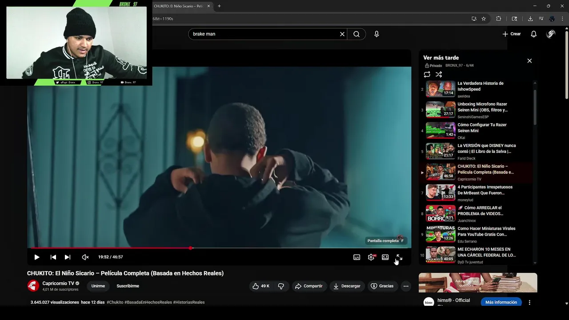The image size is (569, 320).
Task: Open Como Hacer Miniaturas Virales video
Action: pos(476,234)
